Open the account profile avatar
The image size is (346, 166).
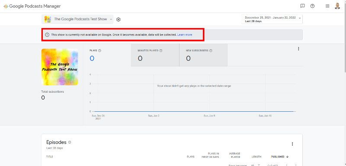point(337,6)
